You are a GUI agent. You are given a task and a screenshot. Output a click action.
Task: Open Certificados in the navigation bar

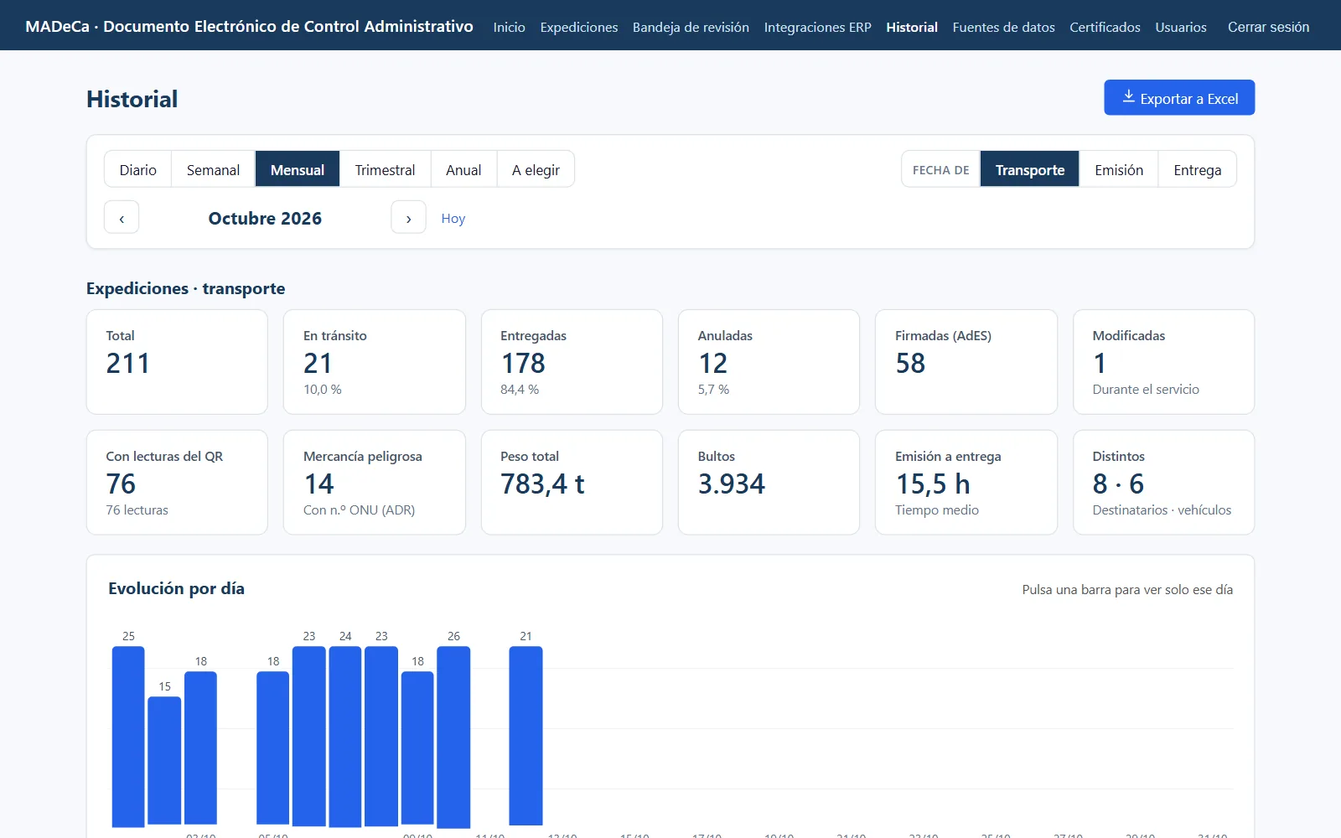[1105, 27]
